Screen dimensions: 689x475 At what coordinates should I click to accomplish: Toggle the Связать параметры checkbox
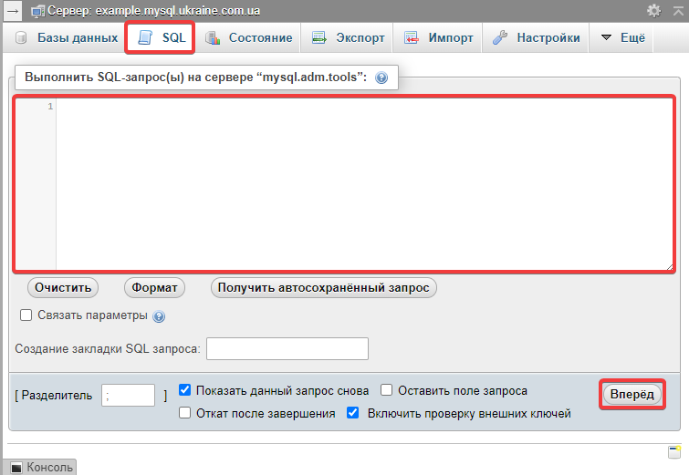point(26,315)
